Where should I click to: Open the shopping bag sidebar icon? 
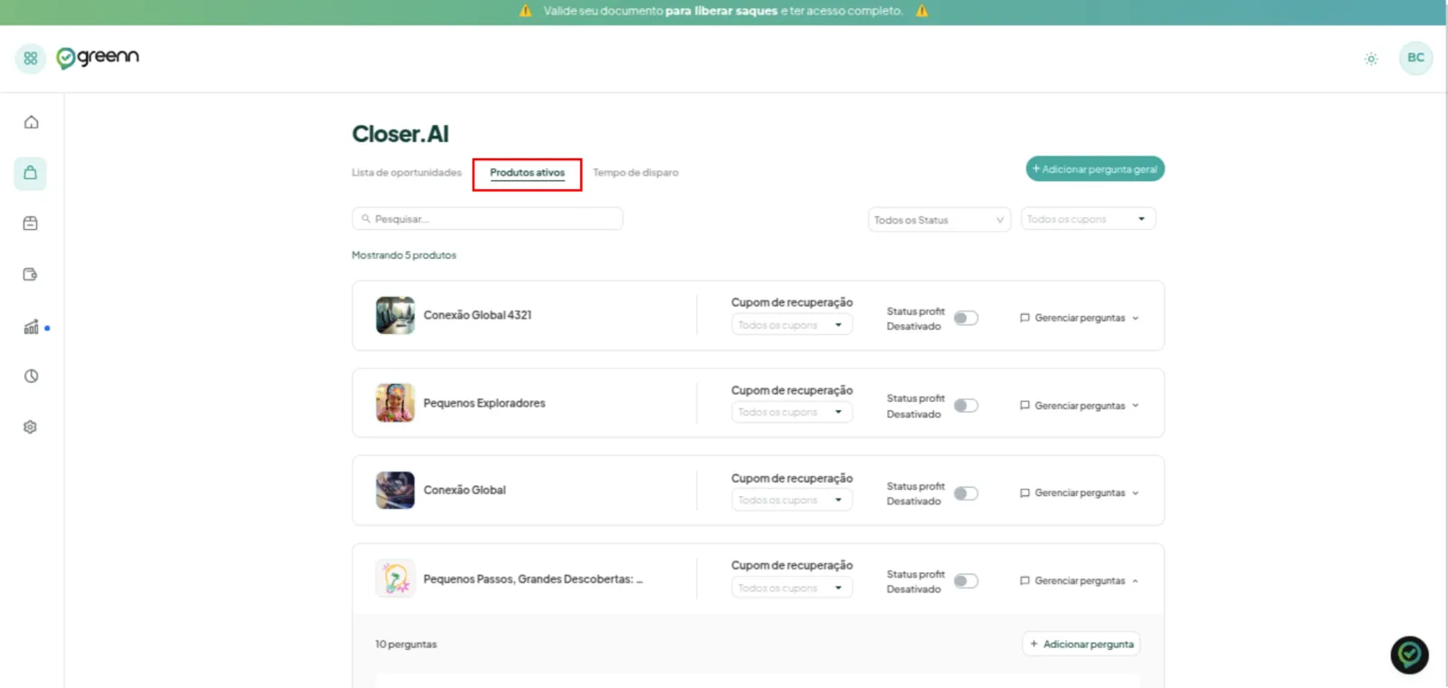point(31,173)
